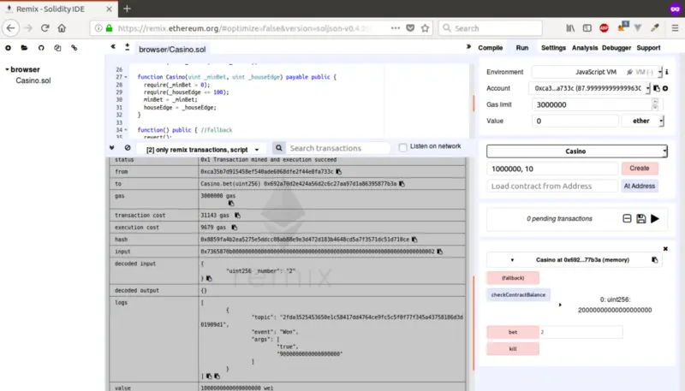Open the Support tab

click(648, 48)
